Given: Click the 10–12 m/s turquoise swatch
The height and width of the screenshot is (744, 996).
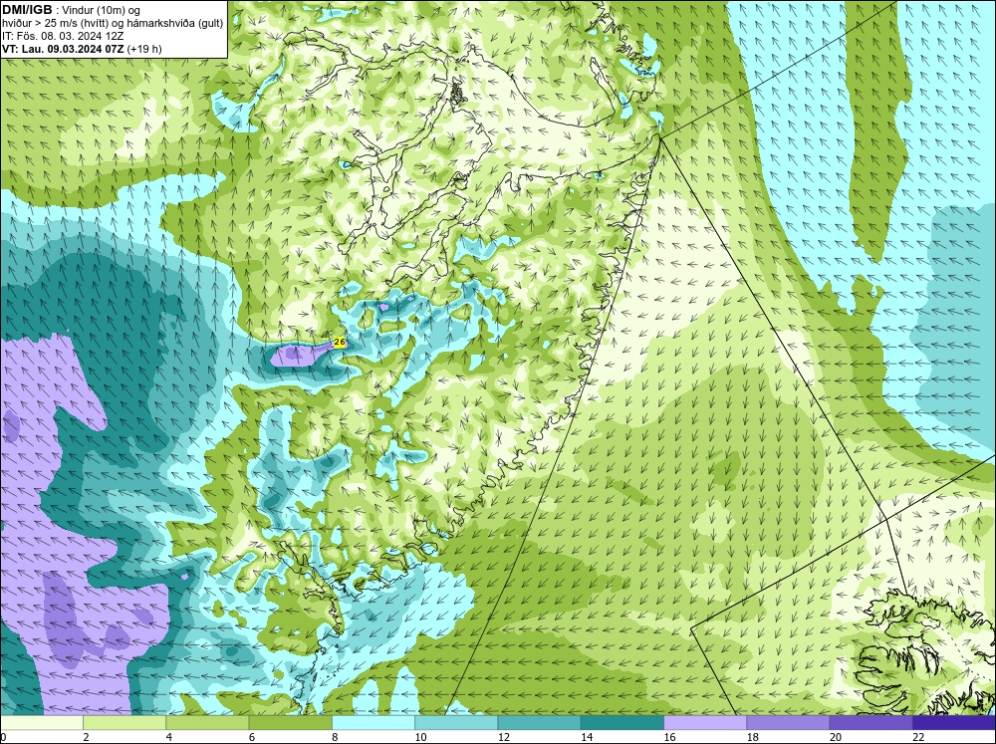Looking at the screenshot, I should pos(456,723).
